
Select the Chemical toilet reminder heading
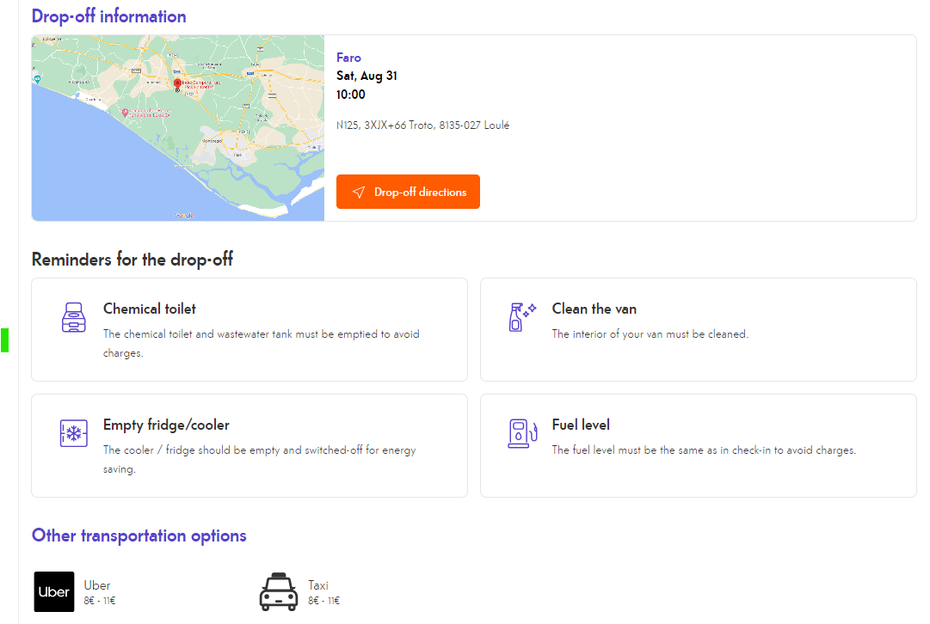point(150,309)
